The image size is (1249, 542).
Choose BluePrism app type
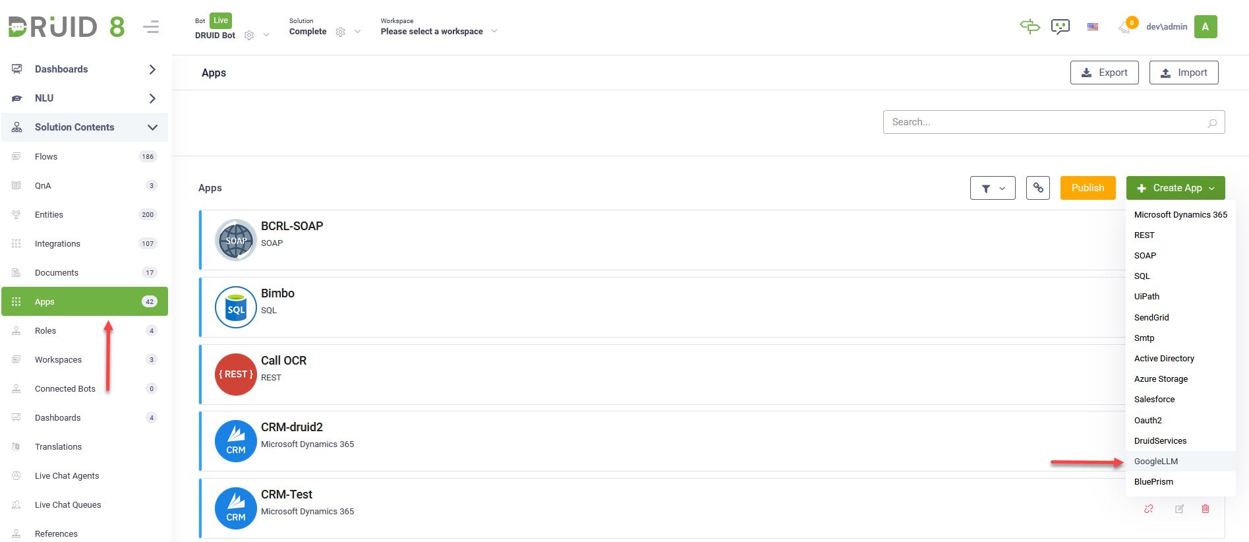coord(1180,481)
